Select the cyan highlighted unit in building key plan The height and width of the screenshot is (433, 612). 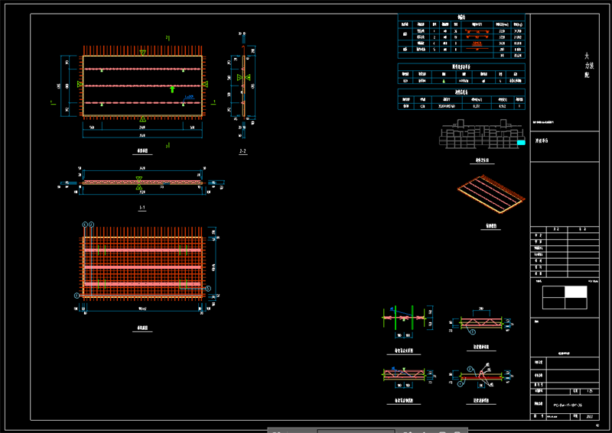tap(521, 143)
